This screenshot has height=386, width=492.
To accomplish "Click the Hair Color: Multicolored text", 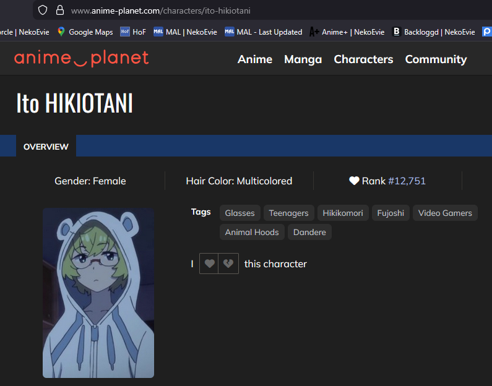I will point(239,181).
